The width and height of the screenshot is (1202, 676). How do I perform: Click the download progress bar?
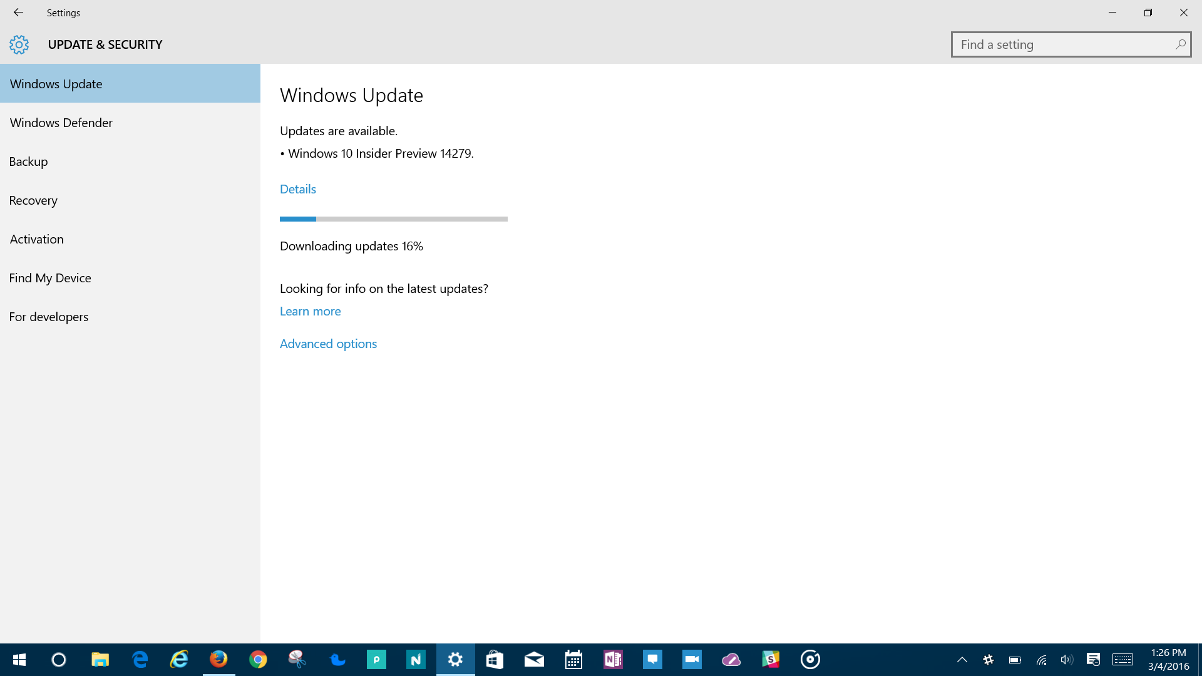click(x=393, y=219)
